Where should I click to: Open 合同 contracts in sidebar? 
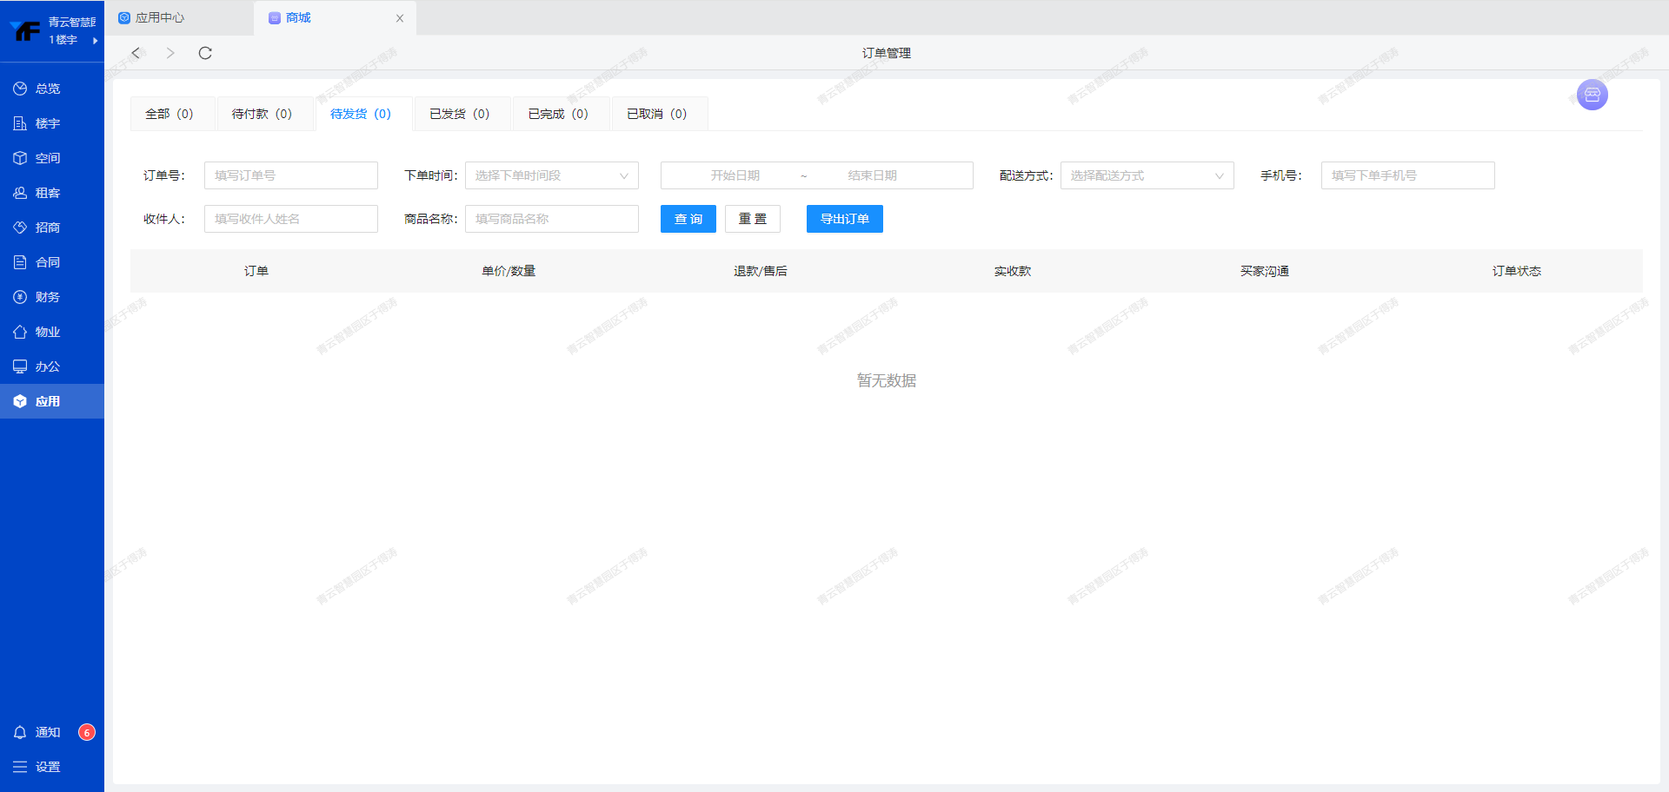click(48, 262)
